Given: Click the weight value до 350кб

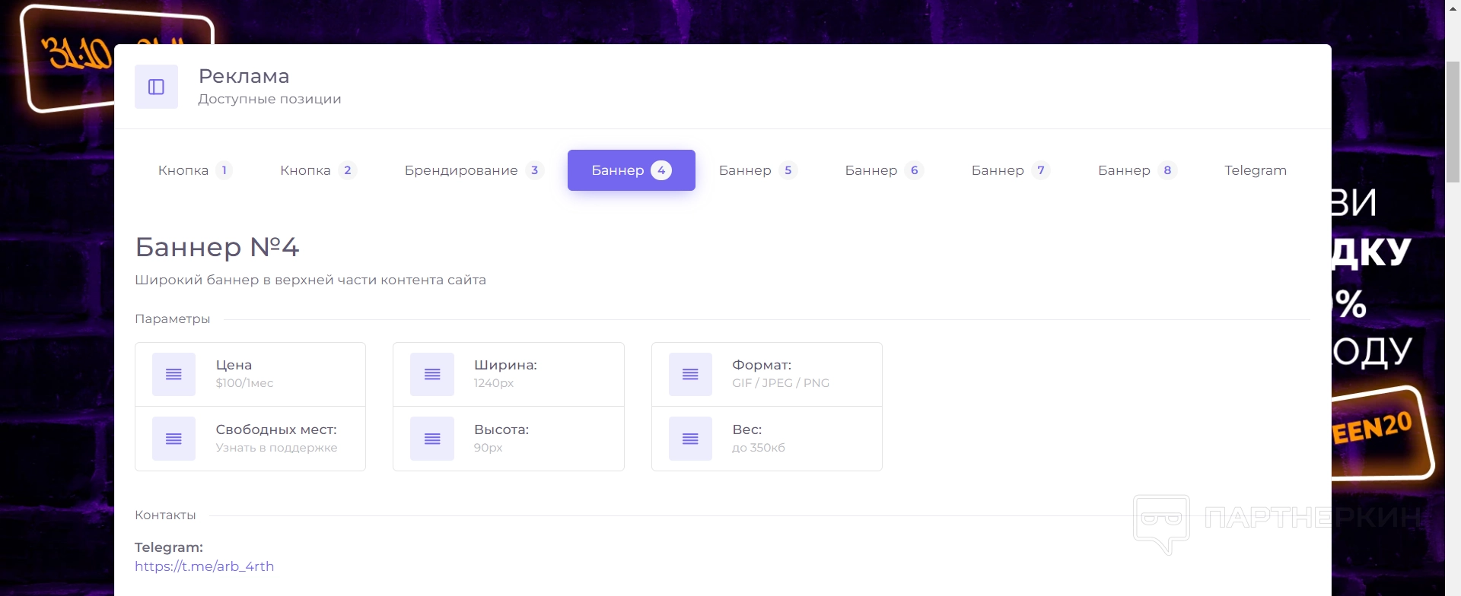Looking at the screenshot, I should (759, 448).
